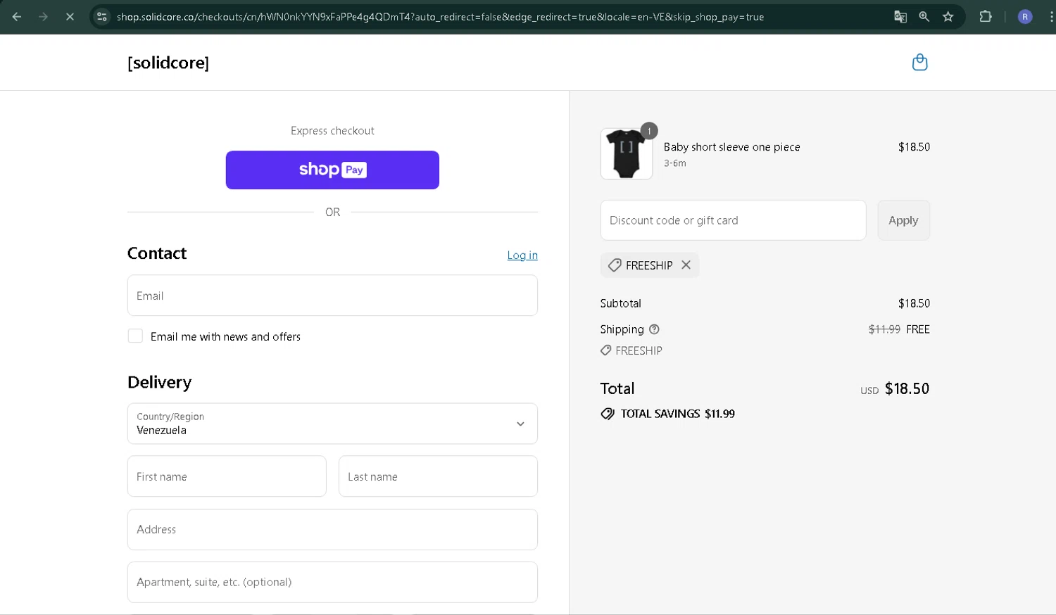
Task: Click the Log in link
Action: (x=522, y=255)
